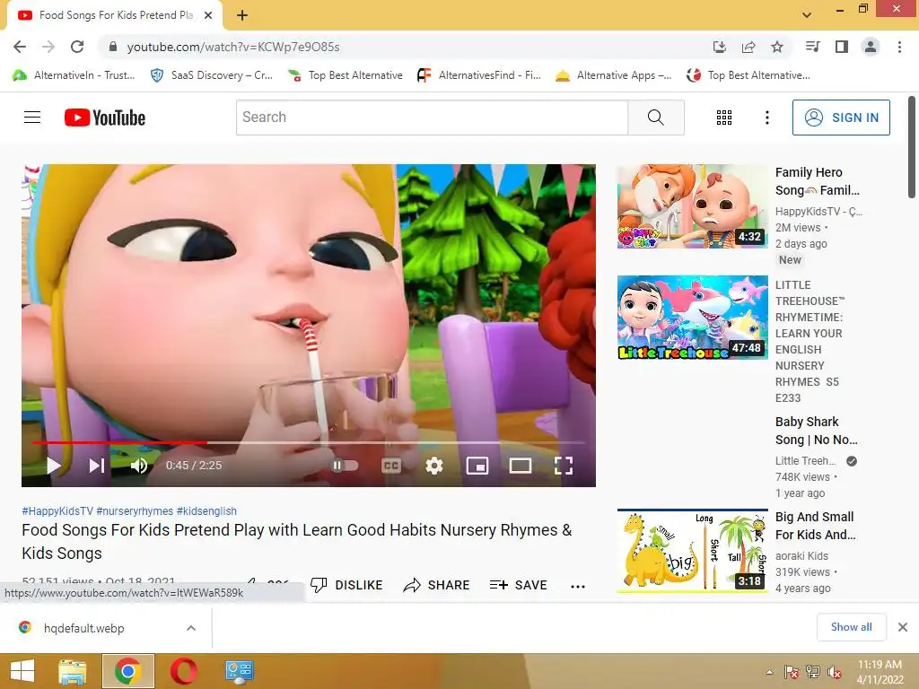Viewport: 919px width, 689px height.
Task: Skip to the next video
Action: (x=97, y=466)
